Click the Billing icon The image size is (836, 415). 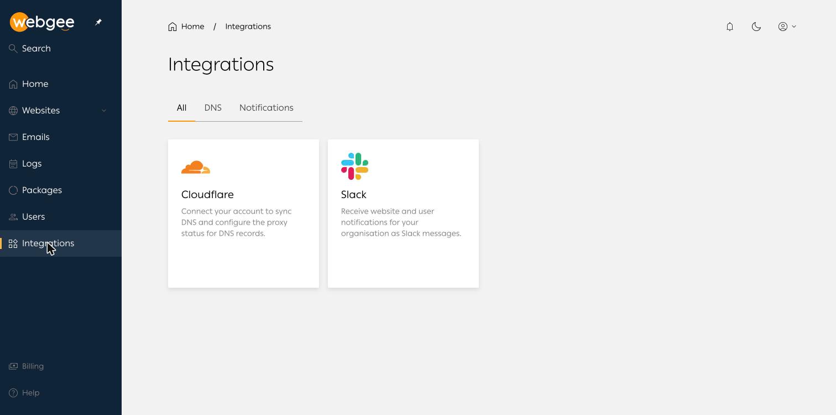(13, 366)
